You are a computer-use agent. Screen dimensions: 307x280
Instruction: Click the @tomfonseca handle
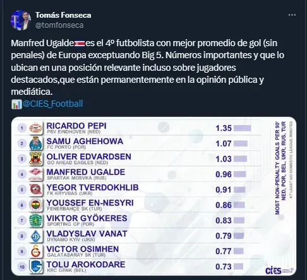coord(59,25)
